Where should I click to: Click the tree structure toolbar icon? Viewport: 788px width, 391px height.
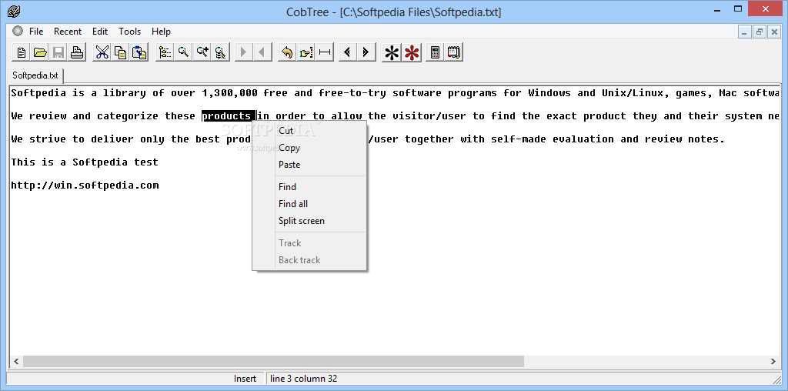click(165, 52)
